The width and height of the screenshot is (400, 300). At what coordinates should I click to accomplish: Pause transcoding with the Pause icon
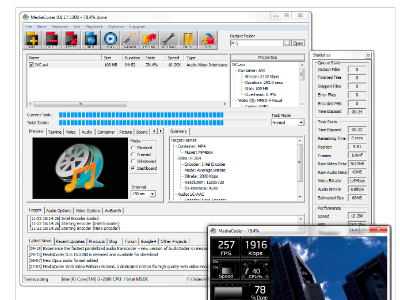188,39
